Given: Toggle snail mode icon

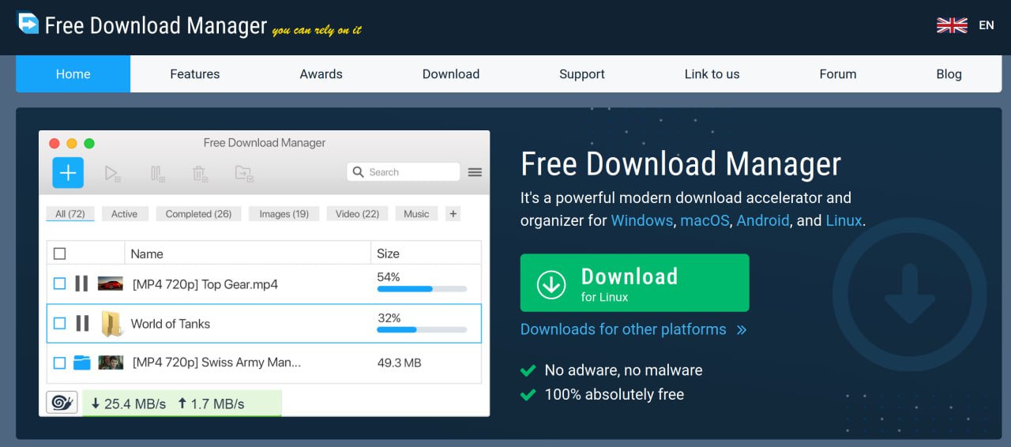Looking at the screenshot, I should (61, 403).
